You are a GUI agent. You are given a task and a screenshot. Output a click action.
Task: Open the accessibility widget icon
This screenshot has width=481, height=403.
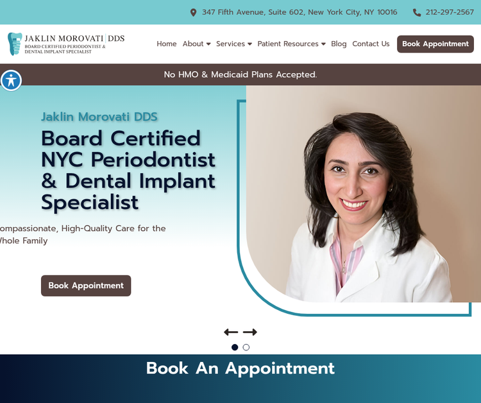[x=11, y=81]
